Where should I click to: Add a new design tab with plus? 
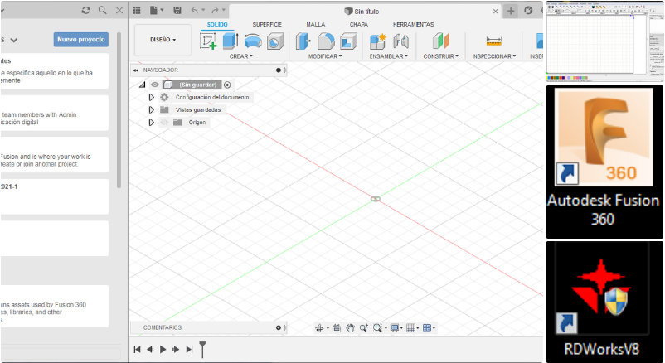click(x=511, y=11)
